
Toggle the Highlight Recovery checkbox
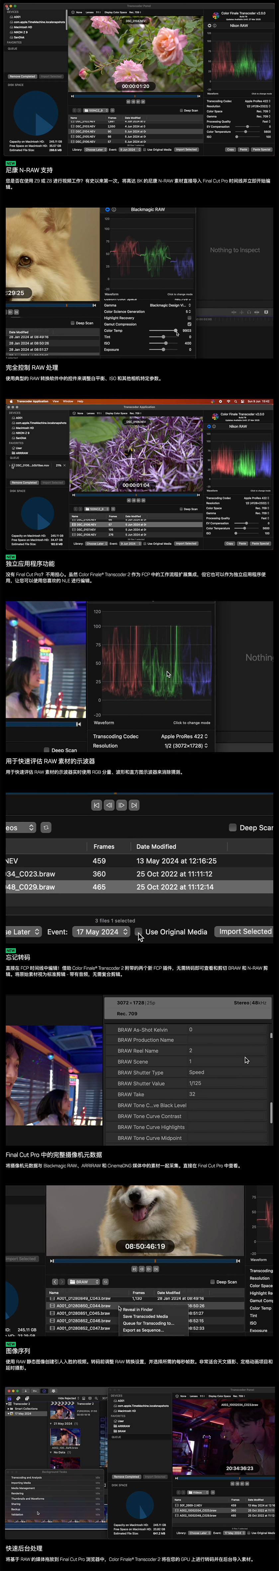[x=189, y=318]
